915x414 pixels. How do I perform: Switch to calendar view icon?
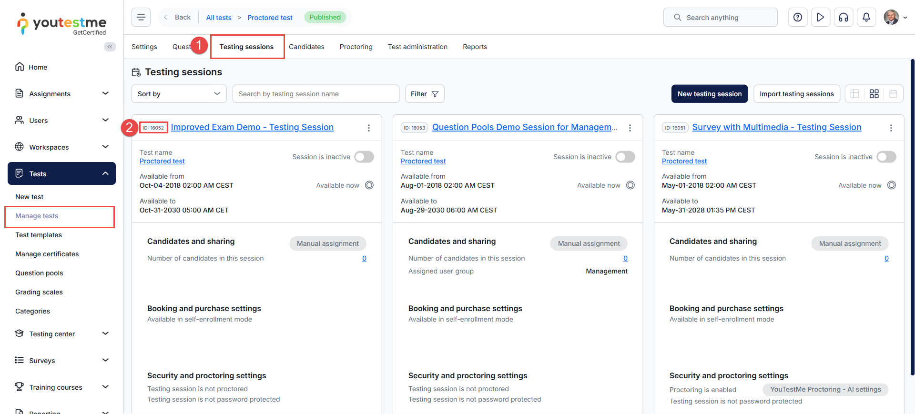[893, 94]
